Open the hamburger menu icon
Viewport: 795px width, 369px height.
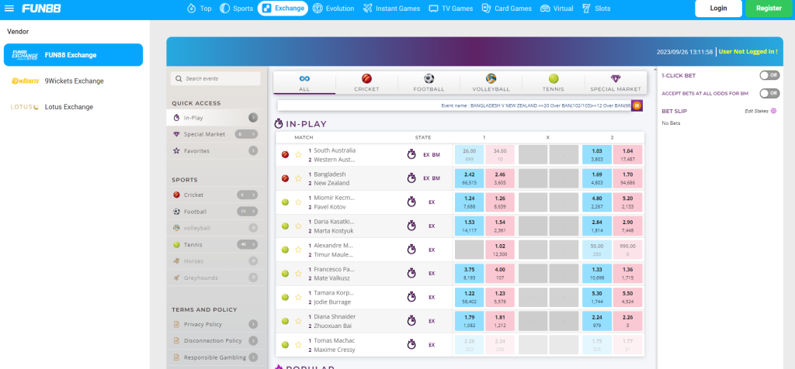(9, 9)
